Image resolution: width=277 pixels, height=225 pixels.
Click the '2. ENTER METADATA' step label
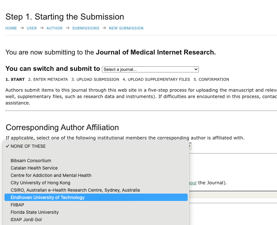(48, 79)
